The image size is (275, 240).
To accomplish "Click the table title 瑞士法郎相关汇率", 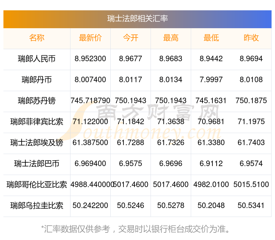I will (137, 19).
